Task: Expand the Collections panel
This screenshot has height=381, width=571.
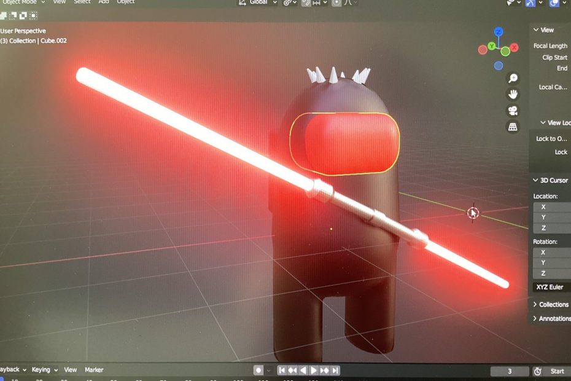Action: (535, 304)
